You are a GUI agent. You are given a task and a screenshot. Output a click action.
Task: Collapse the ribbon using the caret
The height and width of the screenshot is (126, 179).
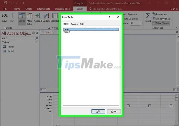tap(177, 28)
